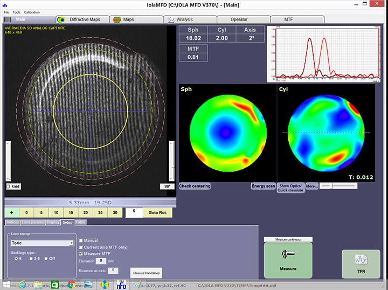Click the Sph color map thumbnail
The width and height of the screenshot is (388, 290).
(x=227, y=133)
